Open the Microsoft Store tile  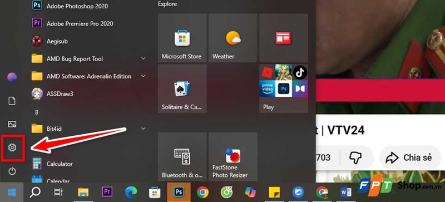[x=182, y=38]
